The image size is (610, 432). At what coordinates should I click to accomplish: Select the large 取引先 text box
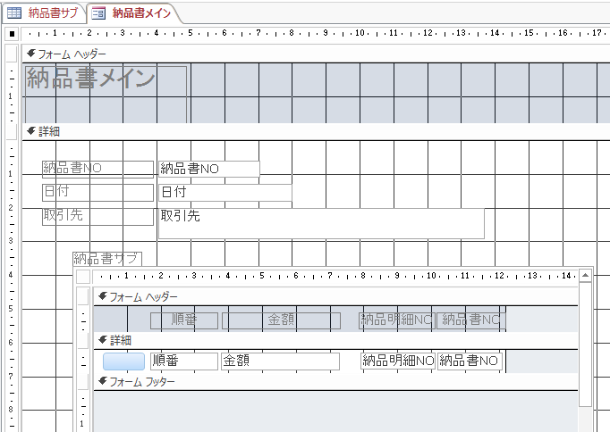click(x=320, y=223)
